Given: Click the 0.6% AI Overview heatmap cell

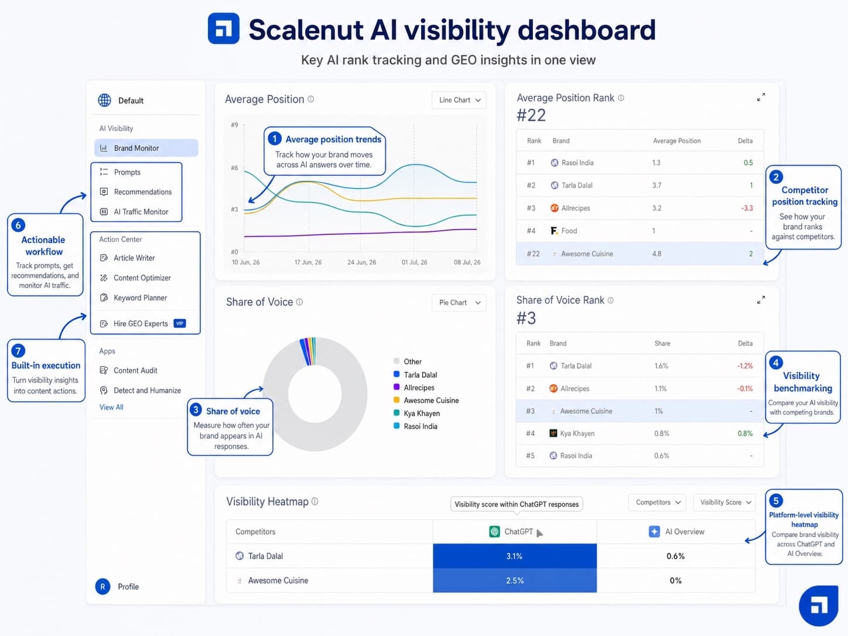Looking at the screenshot, I should pos(676,556).
